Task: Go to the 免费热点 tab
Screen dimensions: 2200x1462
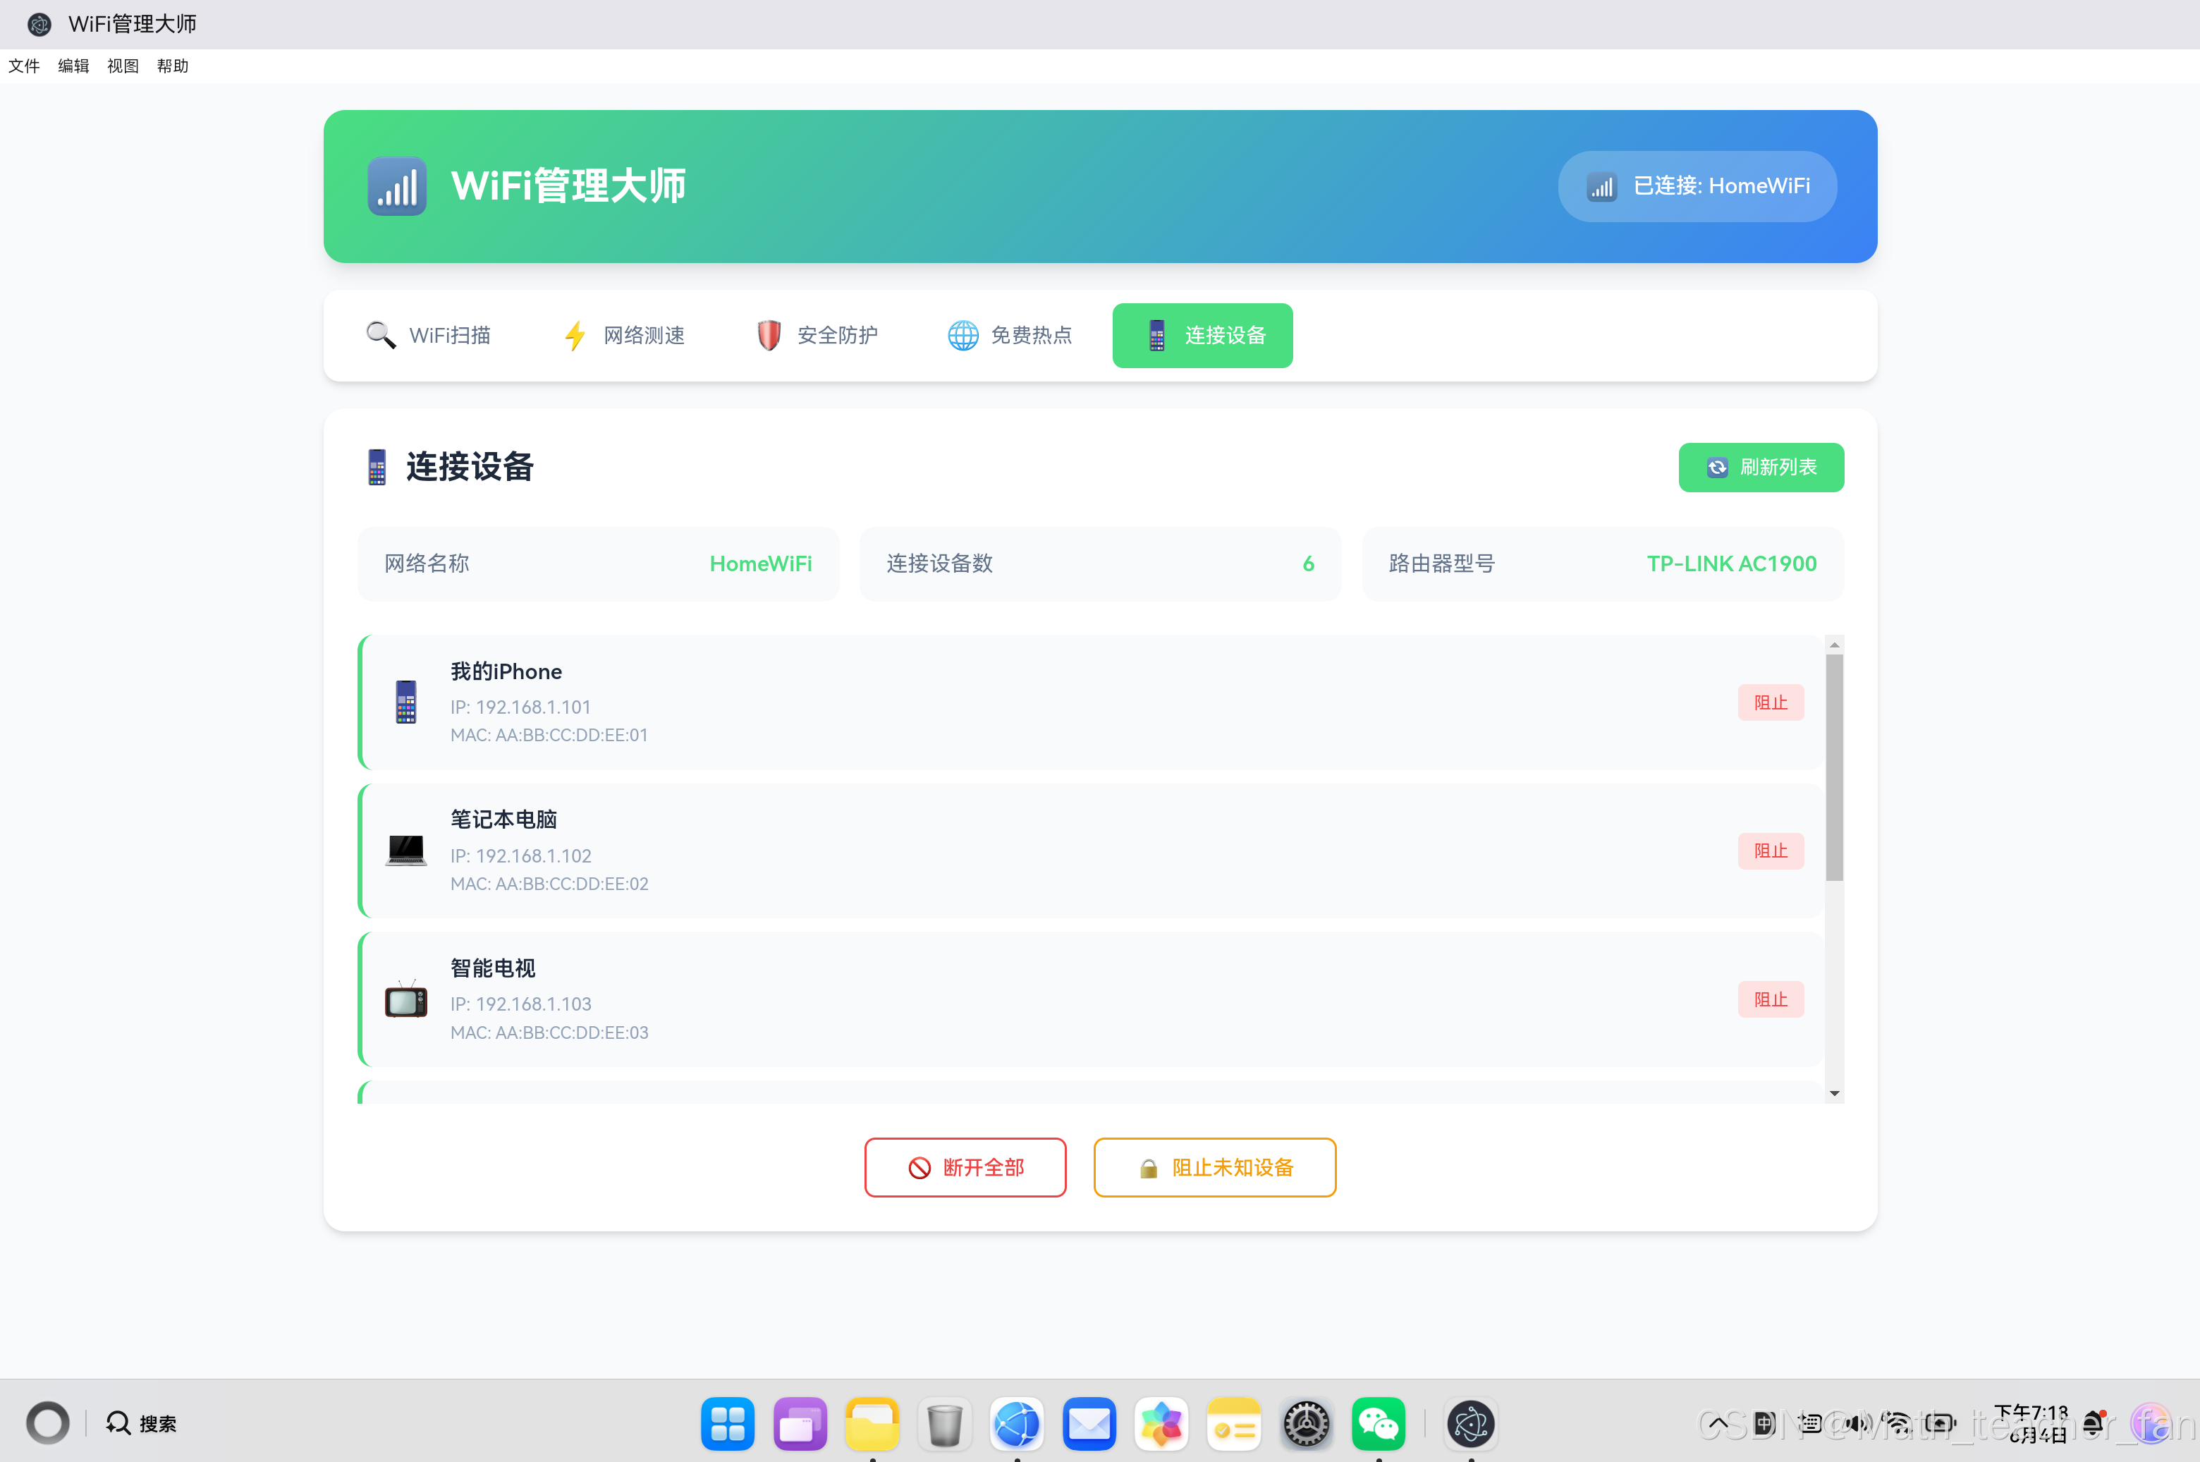Action: click(x=1010, y=336)
